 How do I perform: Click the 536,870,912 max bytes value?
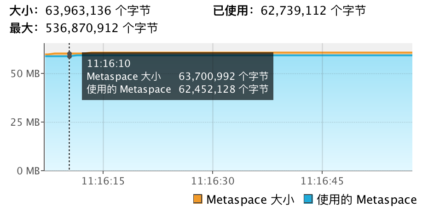[x=83, y=28]
